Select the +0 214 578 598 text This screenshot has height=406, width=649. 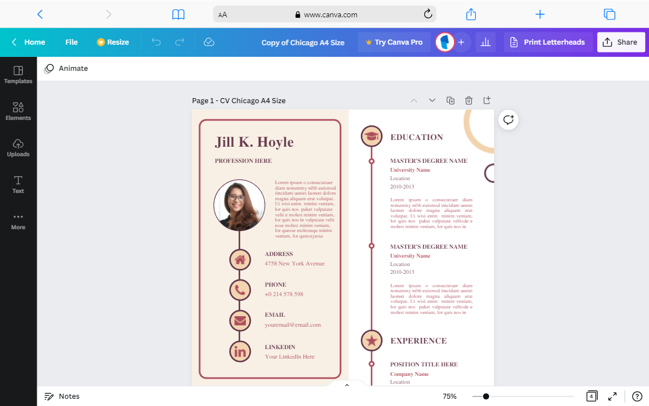(284, 294)
